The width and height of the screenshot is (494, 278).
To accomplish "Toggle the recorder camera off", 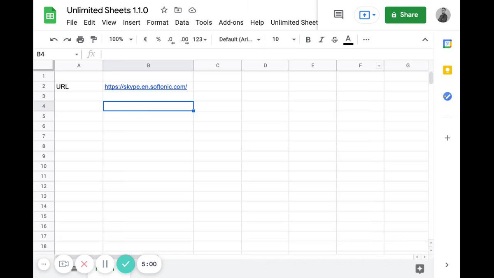I will tap(64, 264).
